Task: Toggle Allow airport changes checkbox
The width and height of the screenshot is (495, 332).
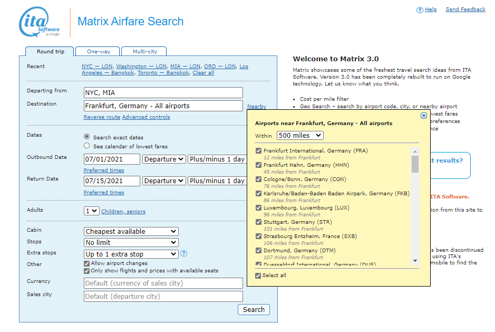Action: pyautogui.click(x=87, y=263)
